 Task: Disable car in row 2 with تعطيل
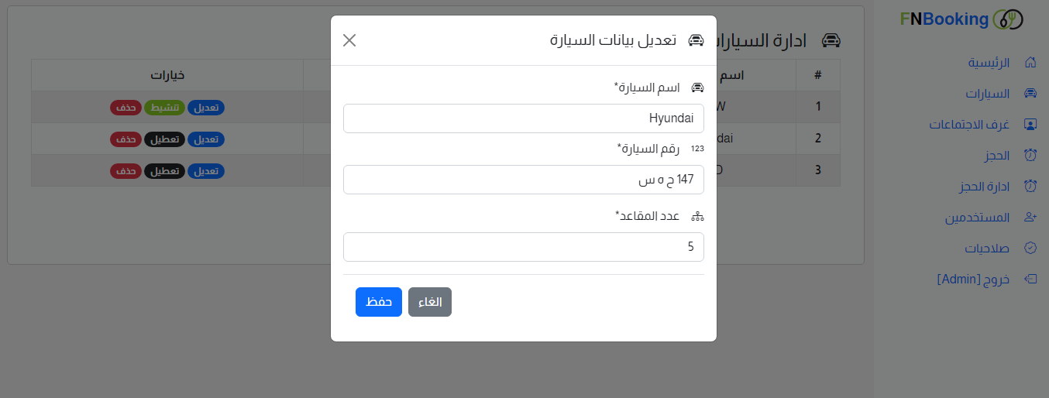pyautogui.click(x=163, y=139)
